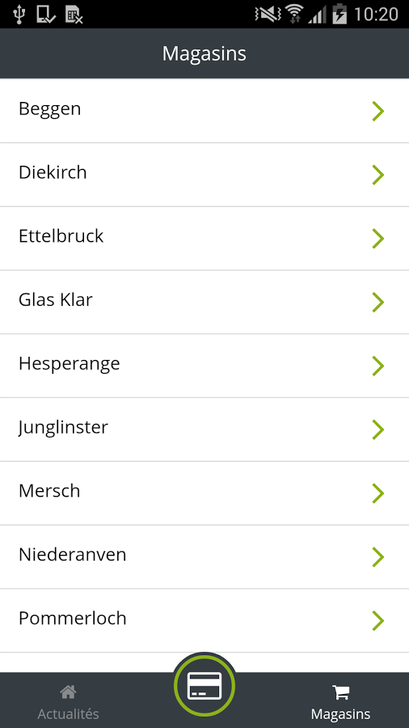Tap the USB connection status icon
The height and width of the screenshot is (728, 409).
19,15
